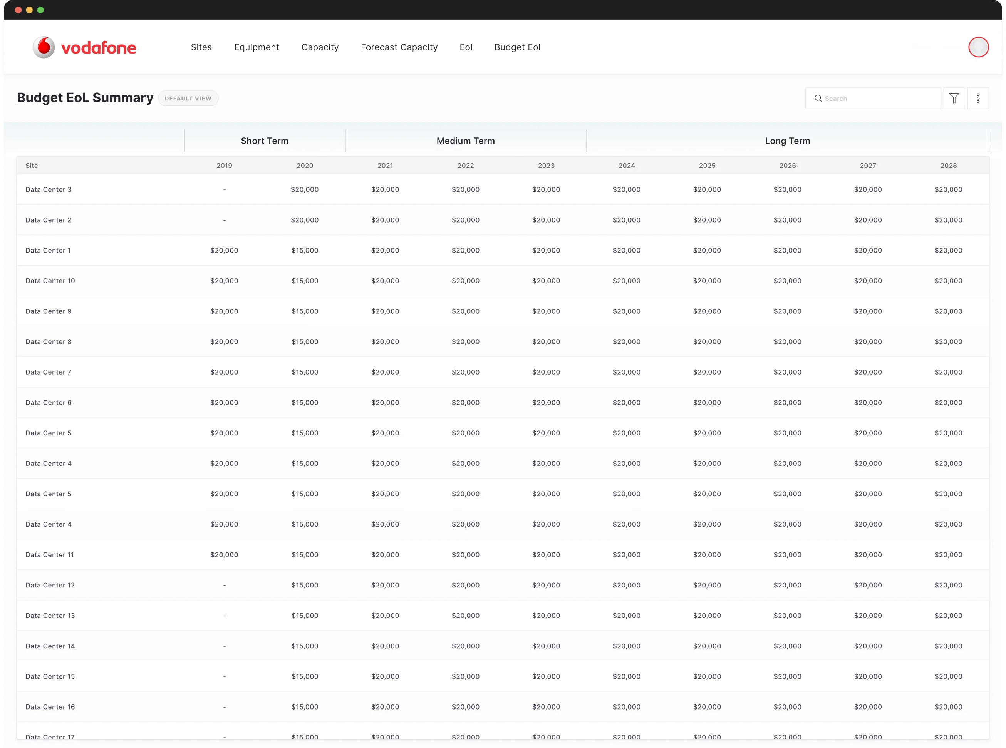Open the user avatar in the header
1006x748 pixels.
click(978, 47)
